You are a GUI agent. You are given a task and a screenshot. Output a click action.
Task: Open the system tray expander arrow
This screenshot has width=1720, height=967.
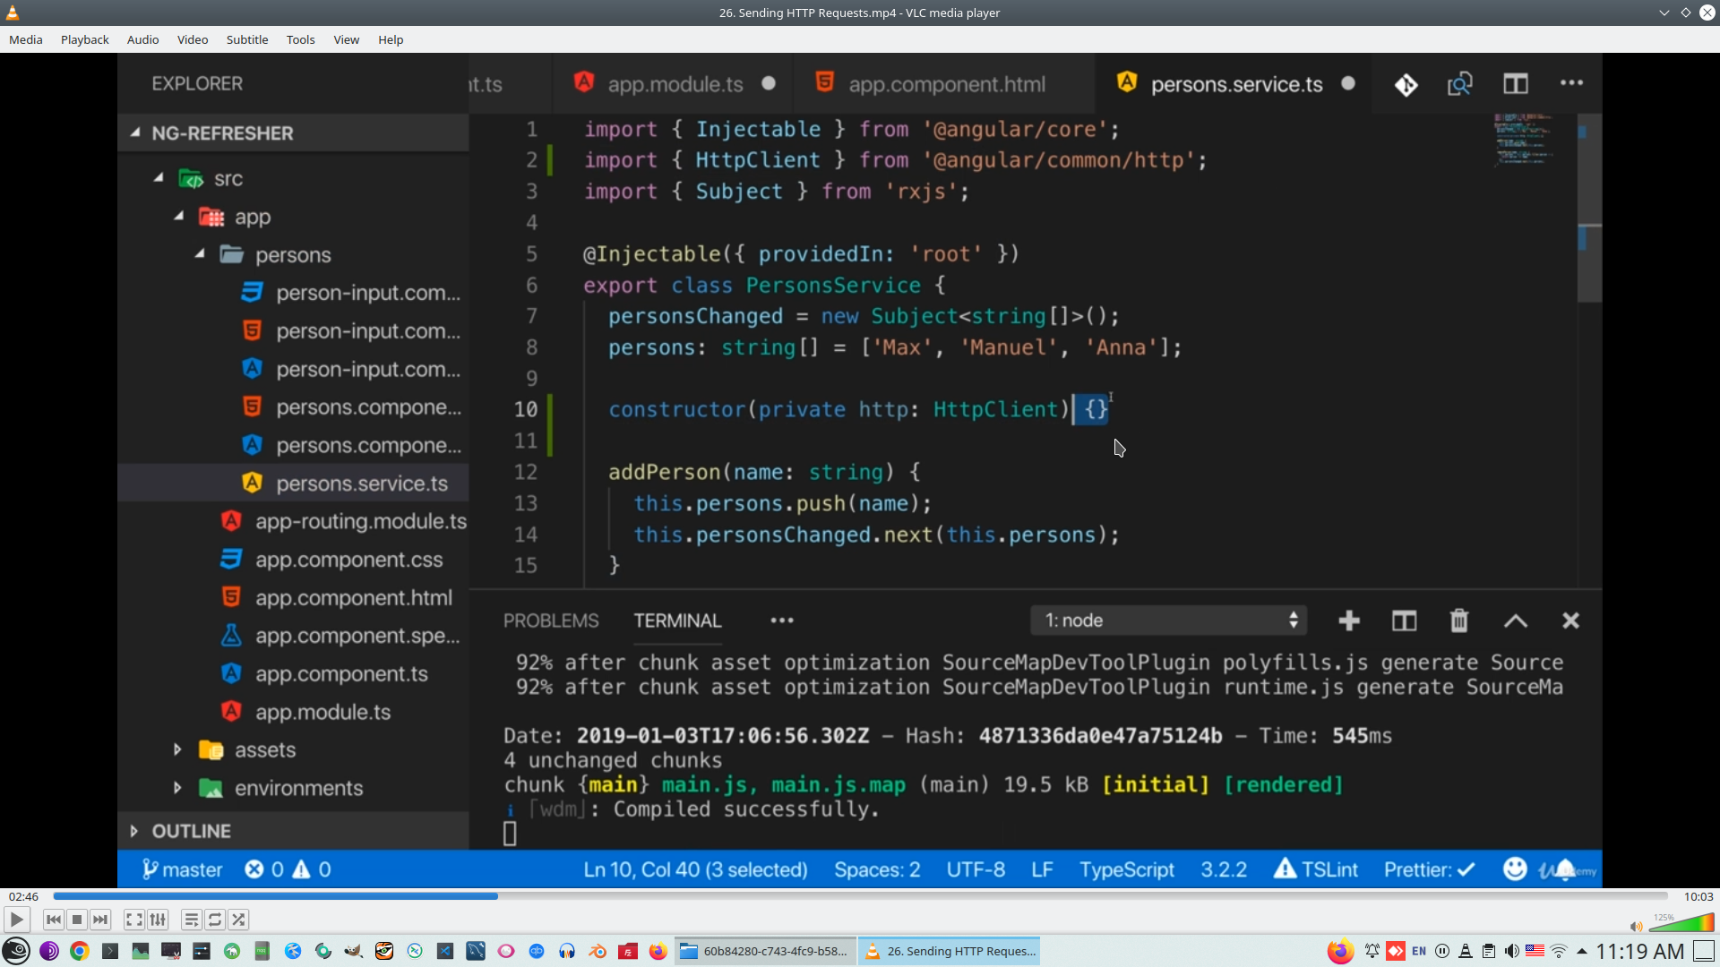click(x=1582, y=951)
